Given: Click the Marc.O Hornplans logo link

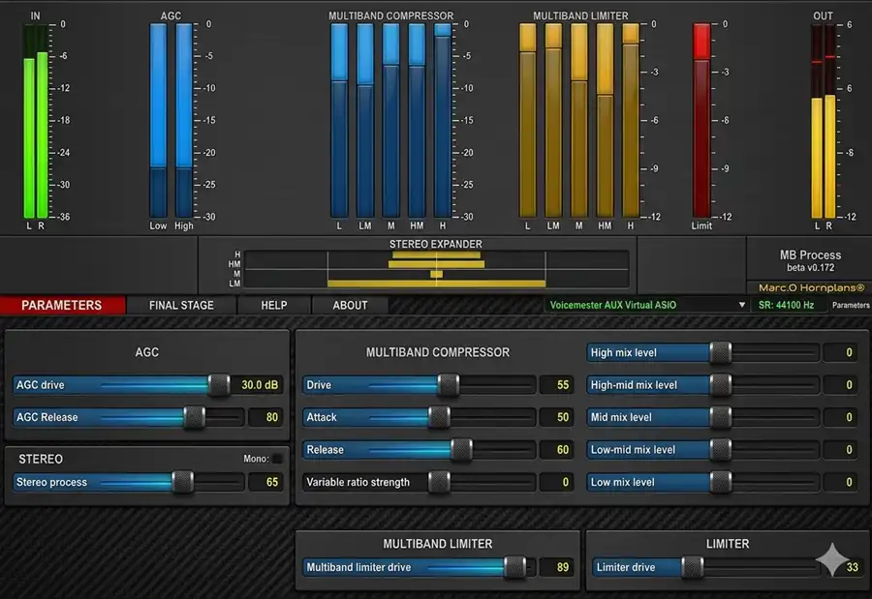Looking at the screenshot, I should (811, 287).
